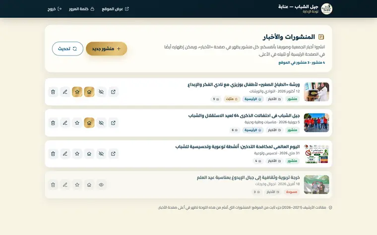Unpin the «الطباخ الصغير» post with the star
Screen dimensions: 377x235
coord(77,92)
